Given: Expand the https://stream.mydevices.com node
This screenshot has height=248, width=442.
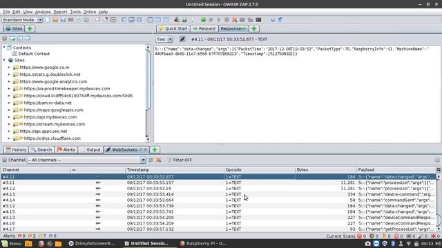Looking at the screenshot, I should coord(9,124).
